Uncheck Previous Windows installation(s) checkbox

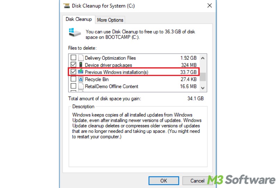73,72
